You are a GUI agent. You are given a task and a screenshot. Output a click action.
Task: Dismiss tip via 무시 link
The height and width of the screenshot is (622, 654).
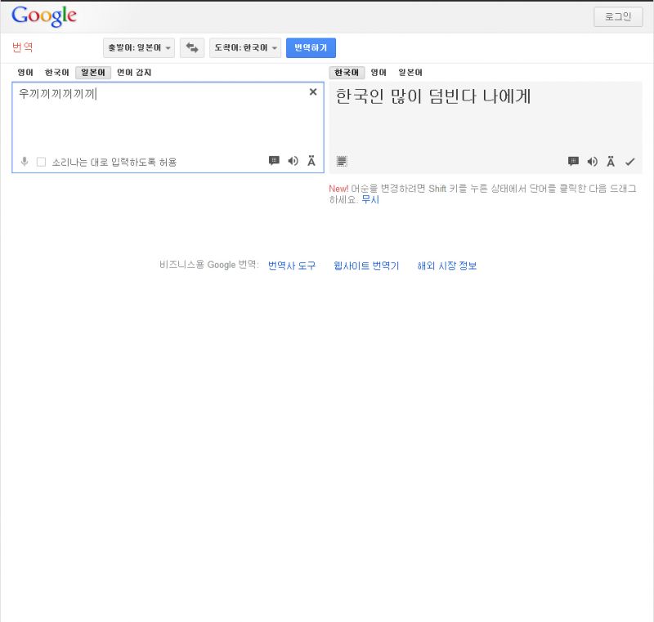[370, 199]
